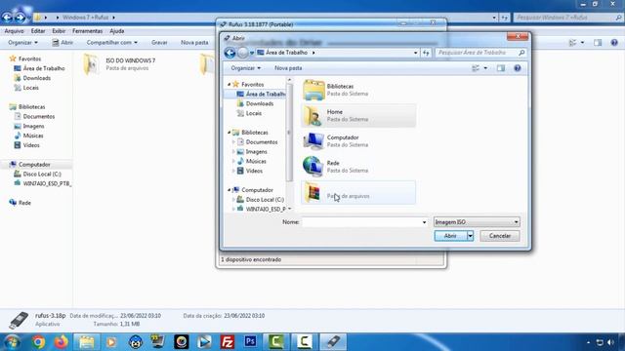Open the Windows Media Player taskbar icon
625x351 pixels.
[111, 342]
